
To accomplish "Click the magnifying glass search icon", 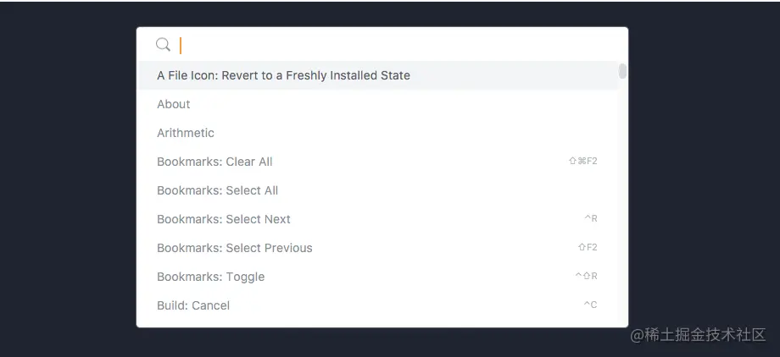I will pos(164,45).
